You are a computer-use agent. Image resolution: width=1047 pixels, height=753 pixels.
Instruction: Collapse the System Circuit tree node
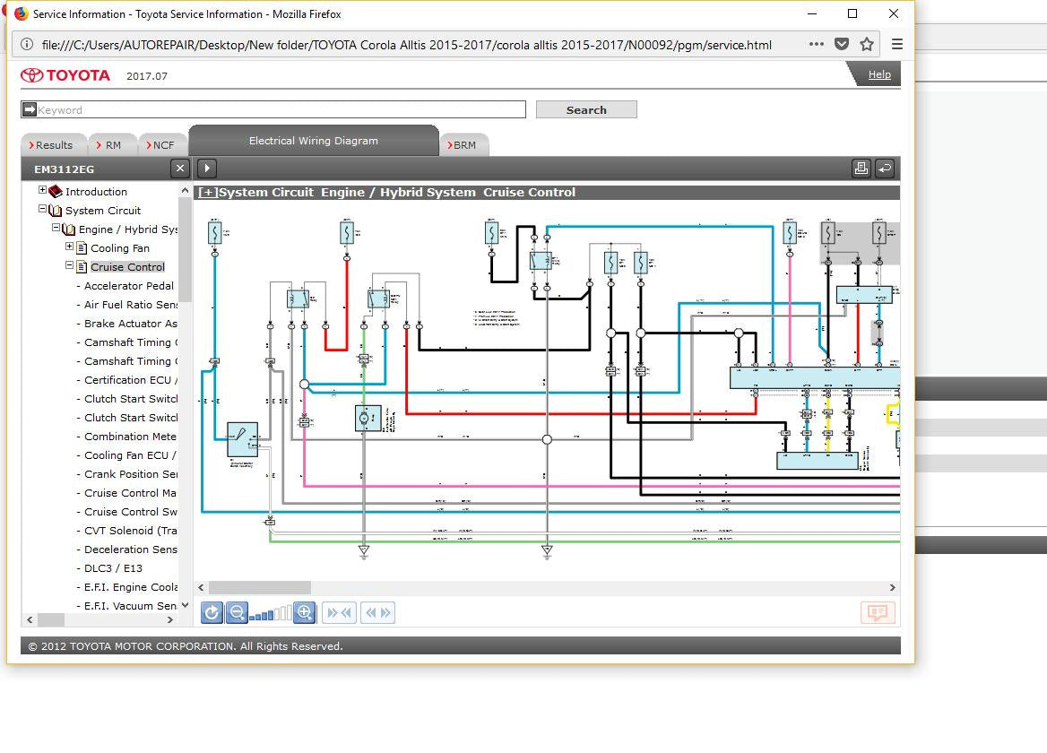(x=42, y=209)
